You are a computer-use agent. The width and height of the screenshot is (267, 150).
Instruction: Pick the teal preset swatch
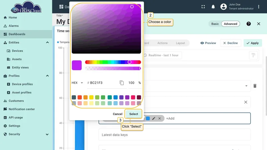pyautogui.click(x=110, y=97)
